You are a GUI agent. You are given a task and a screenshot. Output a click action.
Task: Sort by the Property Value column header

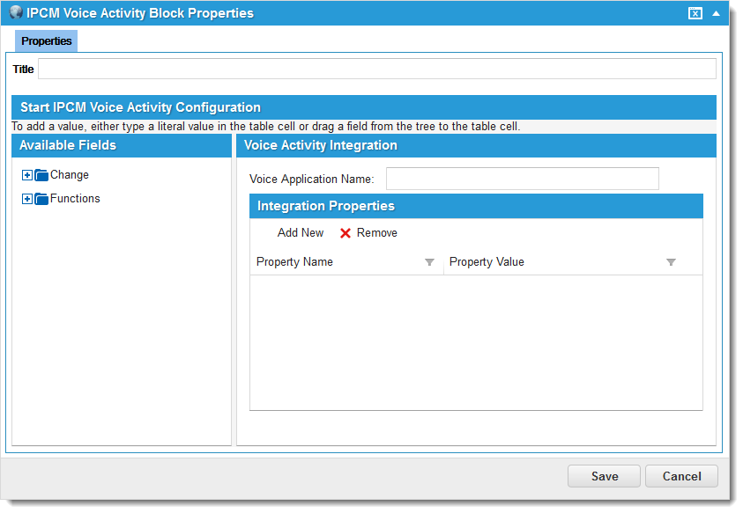pyautogui.click(x=487, y=262)
